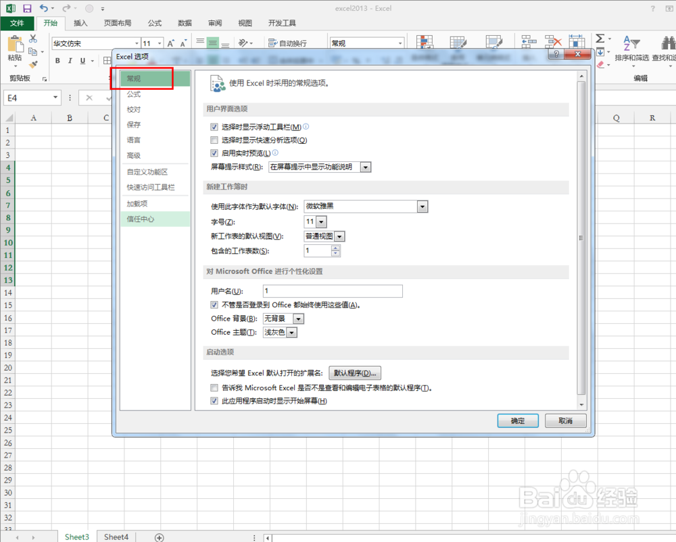Switch to the 开发工具 ribbon tab
The width and height of the screenshot is (676, 542).
click(282, 23)
